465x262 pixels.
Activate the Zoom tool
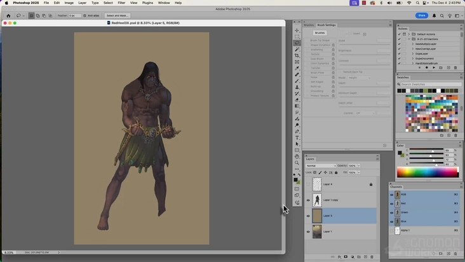point(297,163)
